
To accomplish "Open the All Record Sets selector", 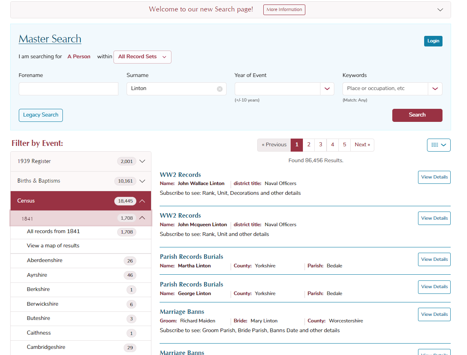I will (142, 57).
